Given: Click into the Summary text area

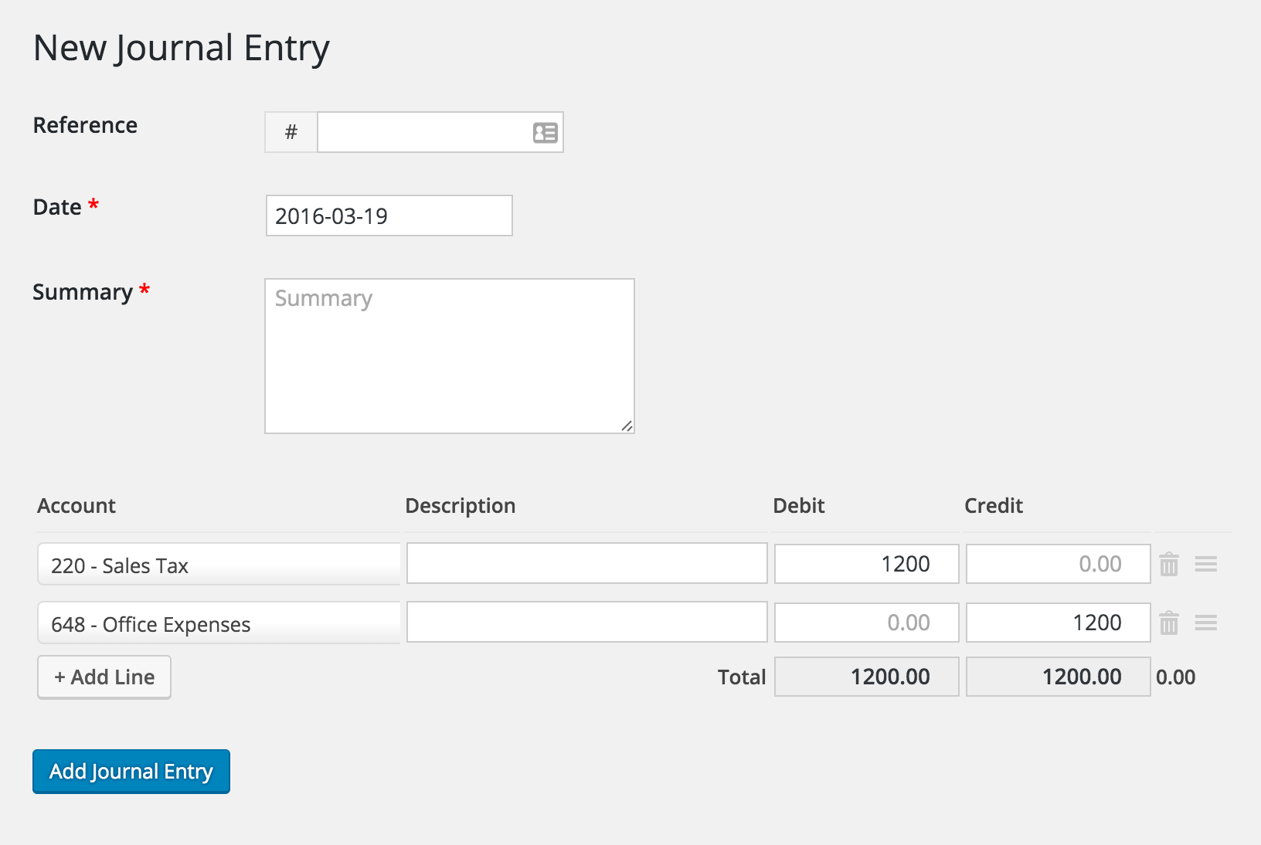Looking at the screenshot, I should (449, 356).
